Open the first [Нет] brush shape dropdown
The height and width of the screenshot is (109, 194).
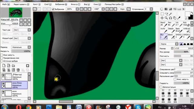[x=181, y=61]
